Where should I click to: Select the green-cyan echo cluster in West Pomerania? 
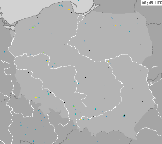click(34, 27)
